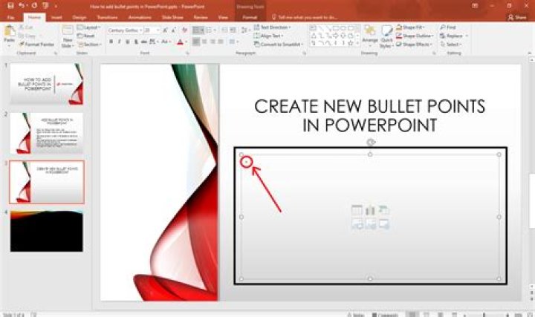535x317 pixels.
Task: Open the Shape Effects dropdown
Action: coord(414,45)
